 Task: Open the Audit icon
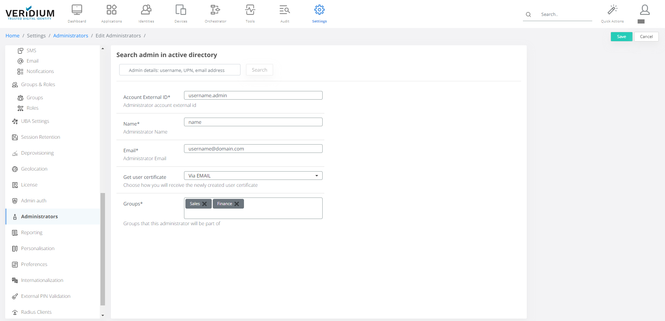click(285, 10)
